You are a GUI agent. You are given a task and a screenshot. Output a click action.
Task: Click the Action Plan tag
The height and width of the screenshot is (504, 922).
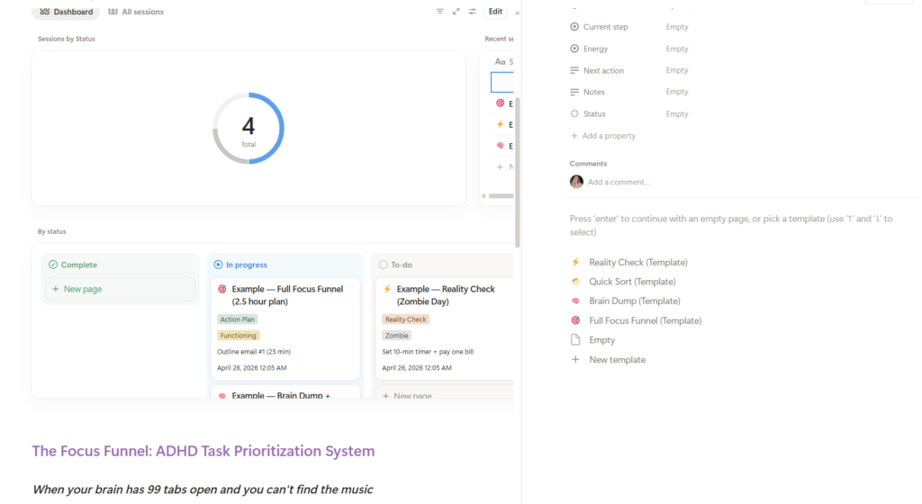238,319
